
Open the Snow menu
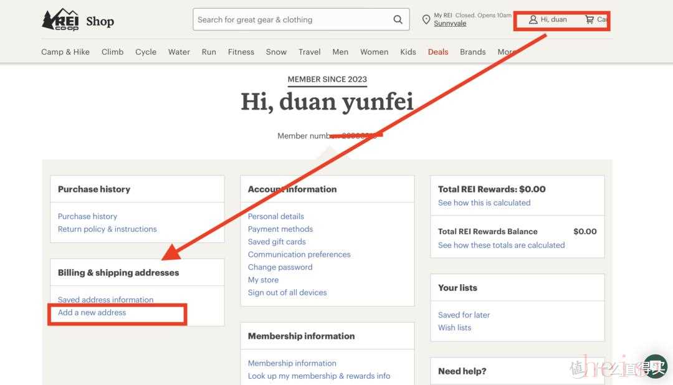coord(276,52)
